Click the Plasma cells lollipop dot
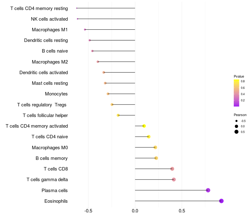 point(208,190)
